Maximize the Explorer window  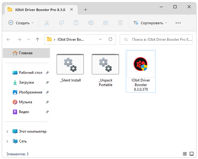[x=175, y=7]
